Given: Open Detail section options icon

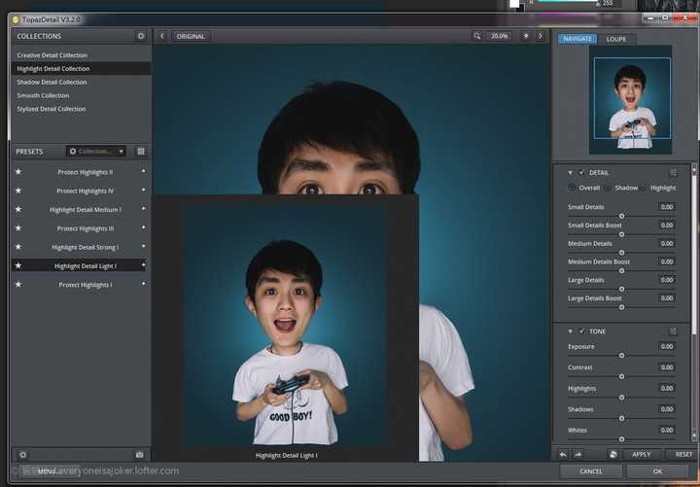Looking at the screenshot, I should [673, 173].
